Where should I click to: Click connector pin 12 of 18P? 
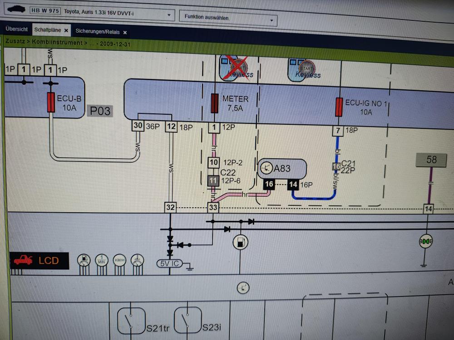(x=171, y=126)
